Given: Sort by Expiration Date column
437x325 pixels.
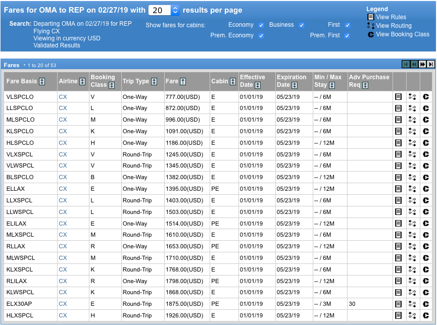Looking at the screenshot, I should [295, 85].
